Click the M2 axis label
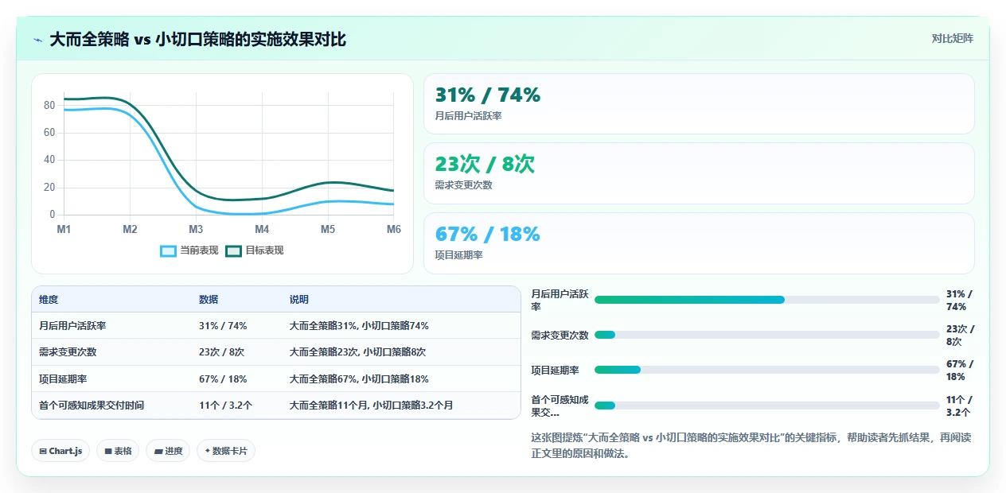The height and width of the screenshot is (493, 1006). 130,229
